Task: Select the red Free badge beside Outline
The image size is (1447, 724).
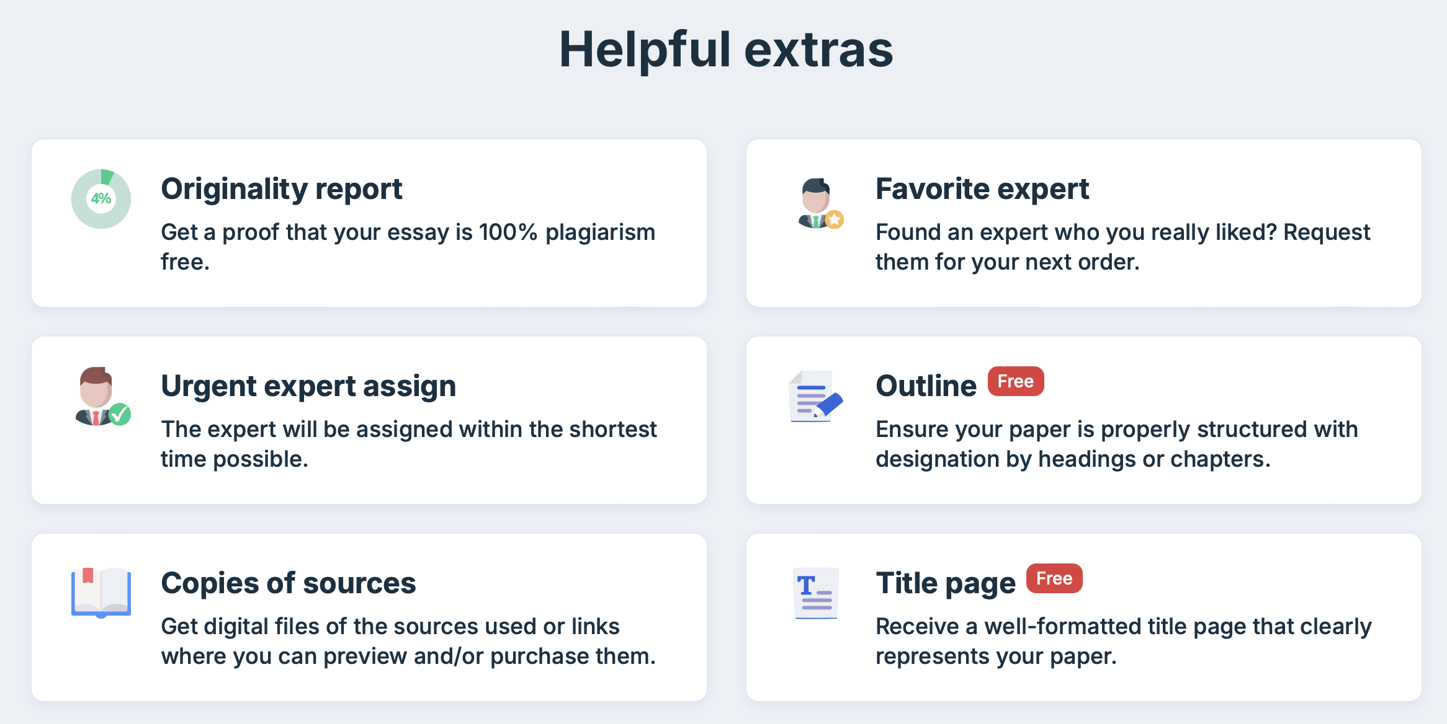Action: pyautogui.click(x=1016, y=381)
